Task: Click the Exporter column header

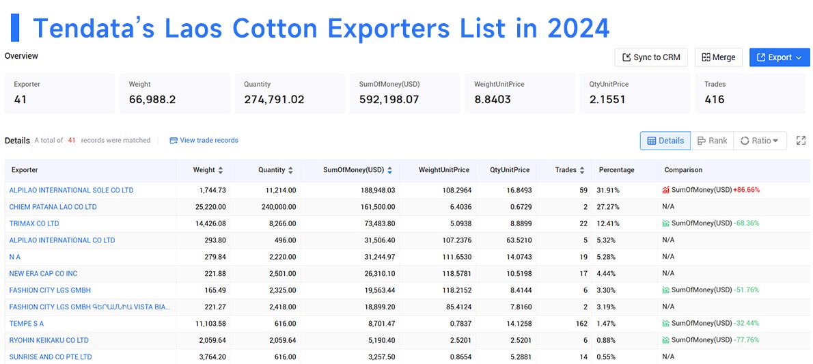Action: click(x=25, y=170)
